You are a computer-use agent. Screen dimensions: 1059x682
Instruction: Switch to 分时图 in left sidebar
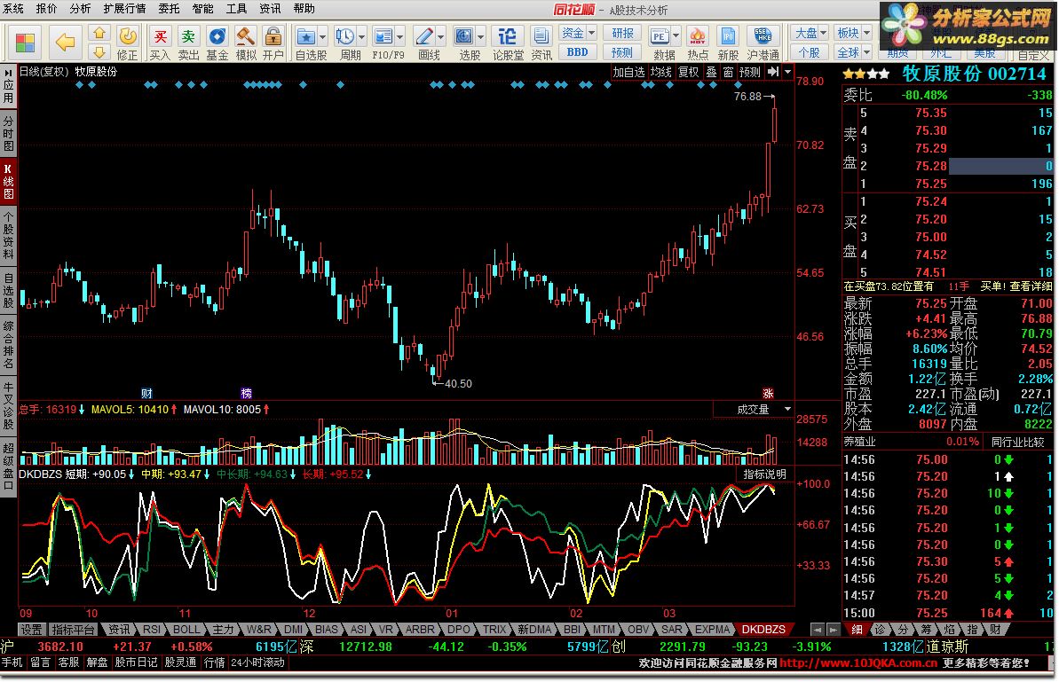tap(8, 133)
